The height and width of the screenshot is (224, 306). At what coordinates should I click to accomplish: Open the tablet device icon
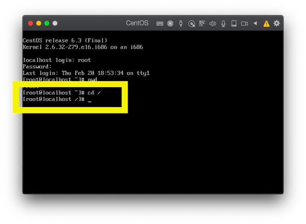click(x=234, y=23)
